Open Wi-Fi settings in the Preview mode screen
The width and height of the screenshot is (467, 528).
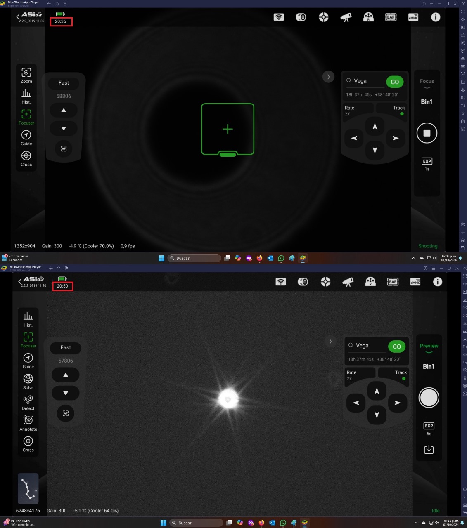[x=281, y=282]
